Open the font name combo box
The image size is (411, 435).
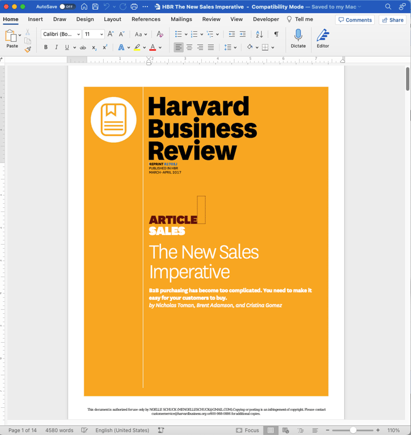pos(61,34)
